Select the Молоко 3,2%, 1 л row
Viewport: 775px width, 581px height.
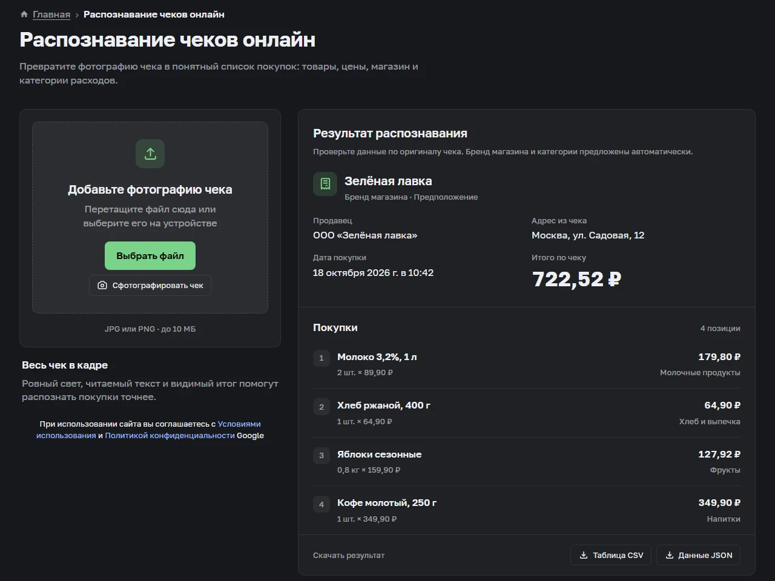(x=527, y=364)
